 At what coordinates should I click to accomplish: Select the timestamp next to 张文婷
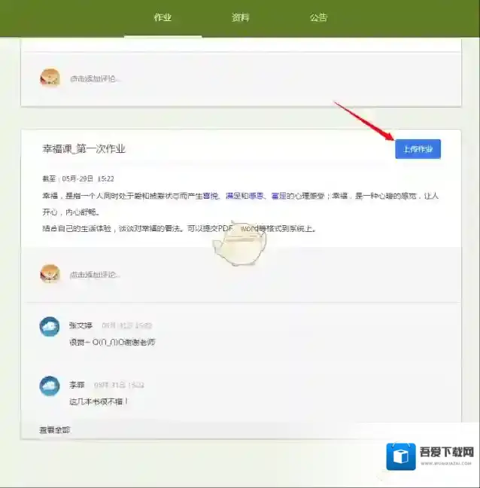[x=127, y=325]
